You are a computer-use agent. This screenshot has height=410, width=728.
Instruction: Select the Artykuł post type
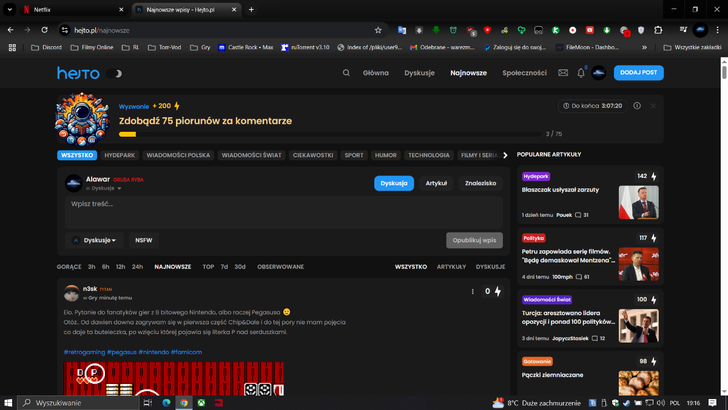click(x=436, y=183)
